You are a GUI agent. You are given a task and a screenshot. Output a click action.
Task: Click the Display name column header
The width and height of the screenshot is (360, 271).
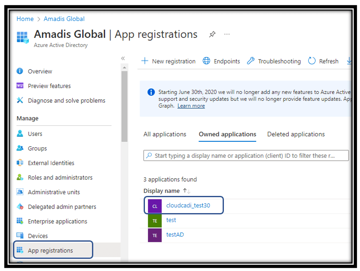[161, 191]
